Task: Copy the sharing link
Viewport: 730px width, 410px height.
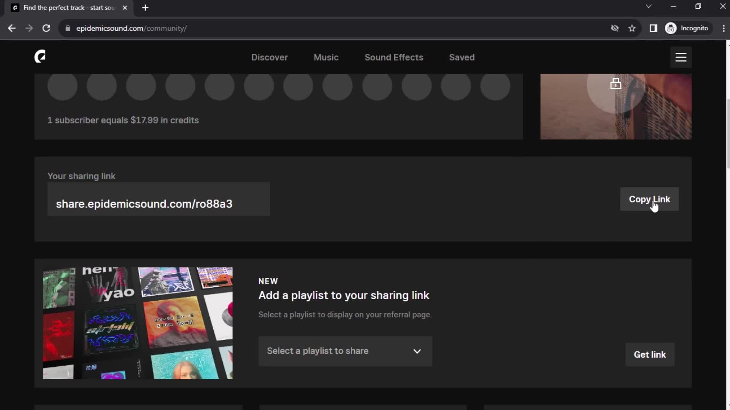Action: coord(649,199)
